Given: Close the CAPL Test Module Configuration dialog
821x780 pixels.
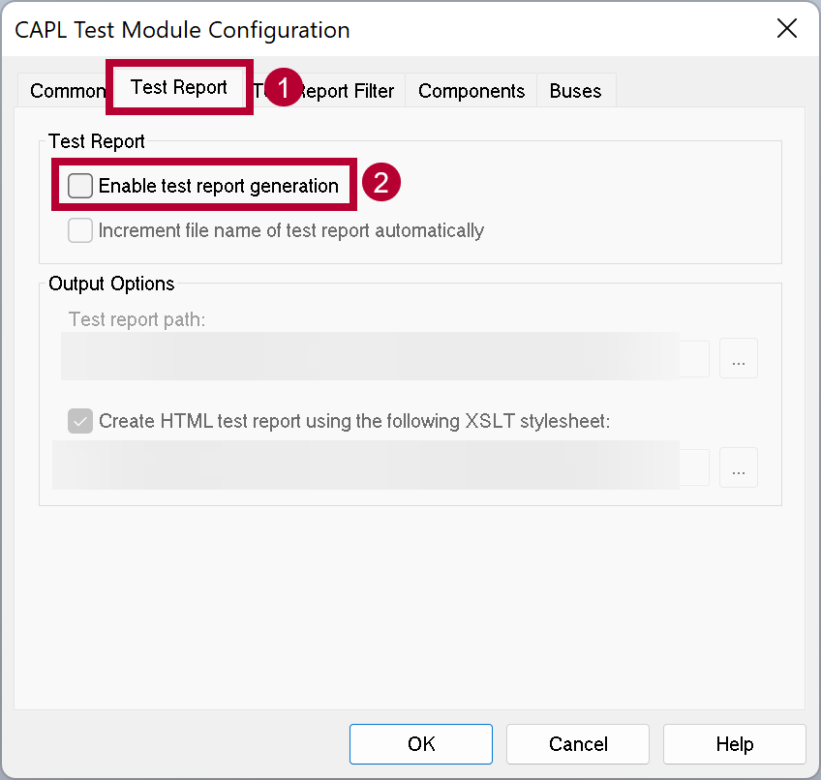Looking at the screenshot, I should [x=787, y=29].
